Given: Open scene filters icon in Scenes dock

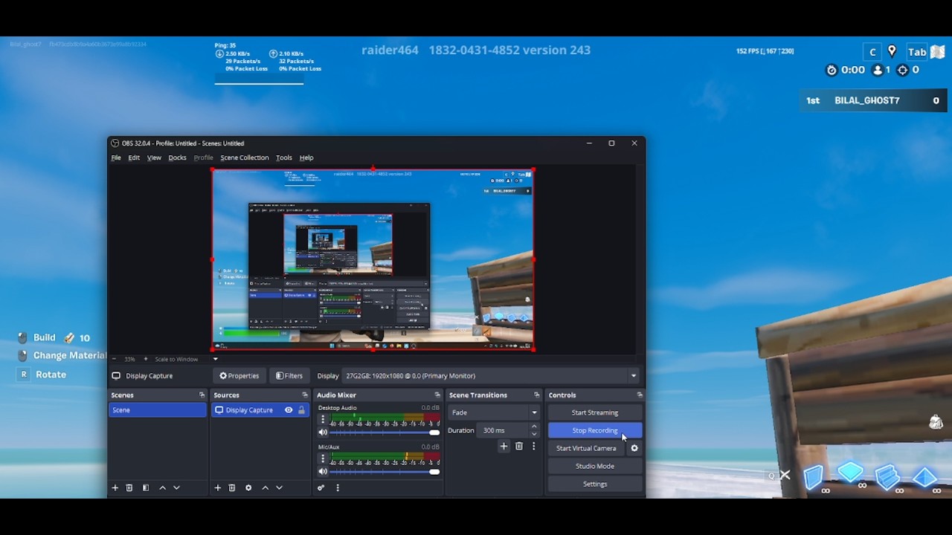Looking at the screenshot, I should pos(146,487).
